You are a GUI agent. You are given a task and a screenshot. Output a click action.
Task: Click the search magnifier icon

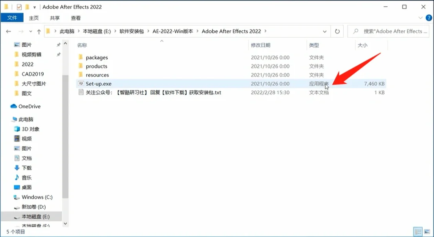tap(355, 31)
